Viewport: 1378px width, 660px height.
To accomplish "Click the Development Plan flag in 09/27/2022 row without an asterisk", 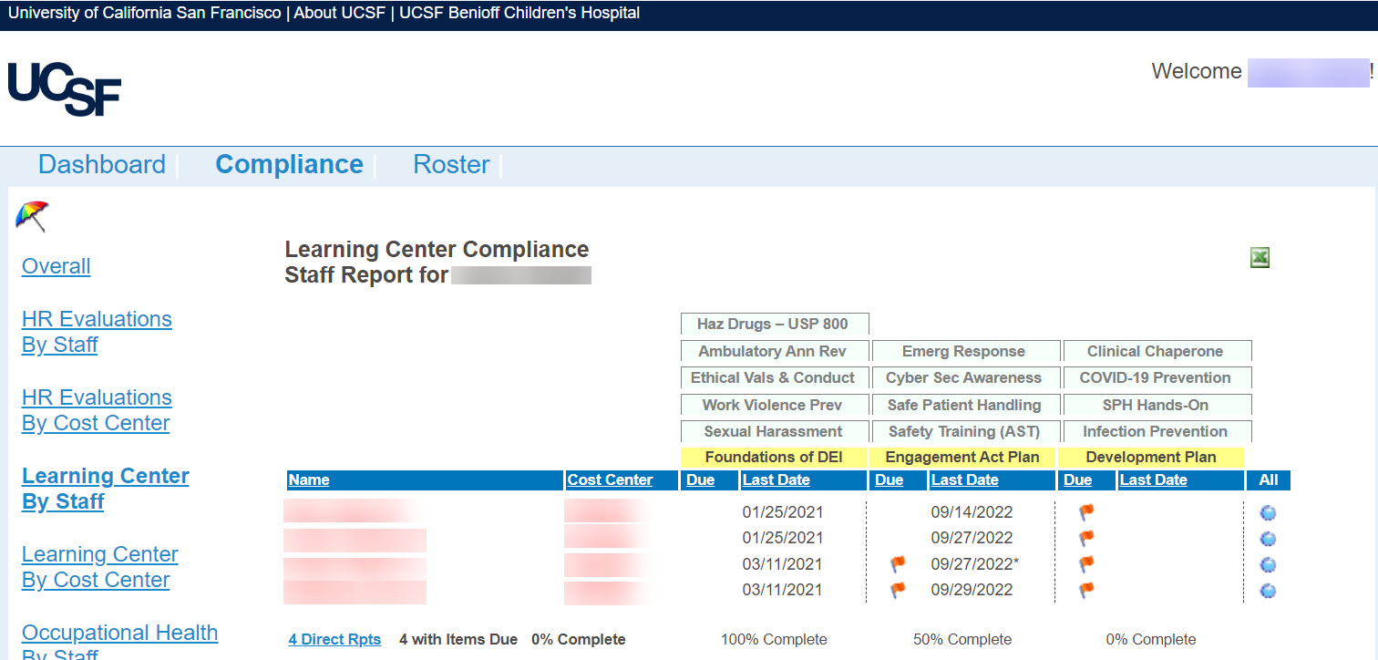I will pos(1086,538).
